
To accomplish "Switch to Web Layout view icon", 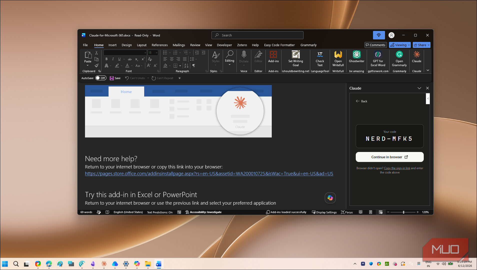I will click(x=380, y=212).
